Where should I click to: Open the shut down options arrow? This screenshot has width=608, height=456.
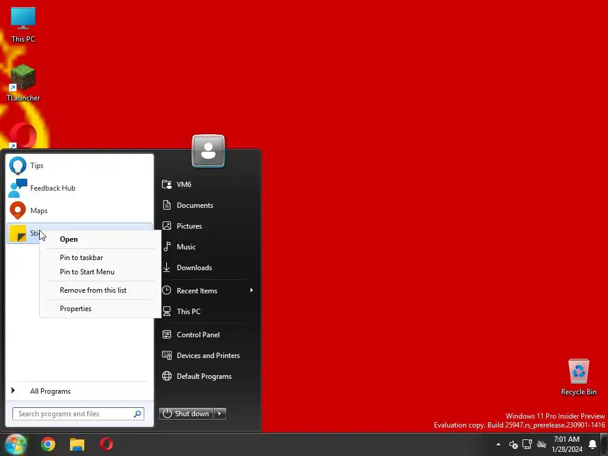tap(220, 414)
